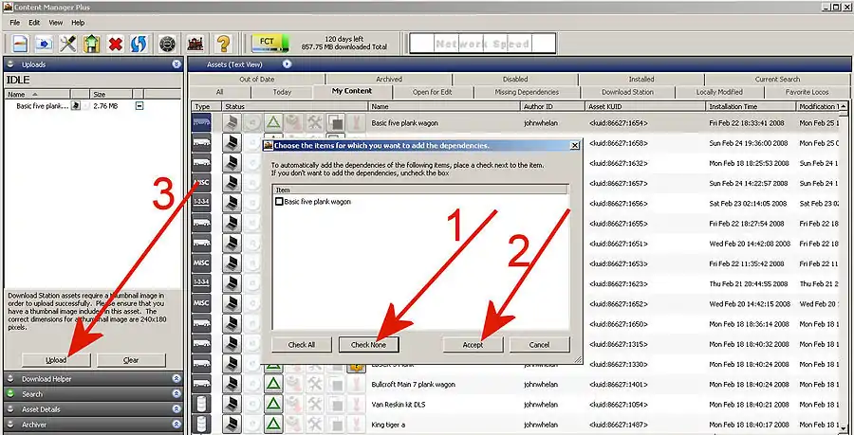Click the FCT status indicator bar

coord(269,44)
